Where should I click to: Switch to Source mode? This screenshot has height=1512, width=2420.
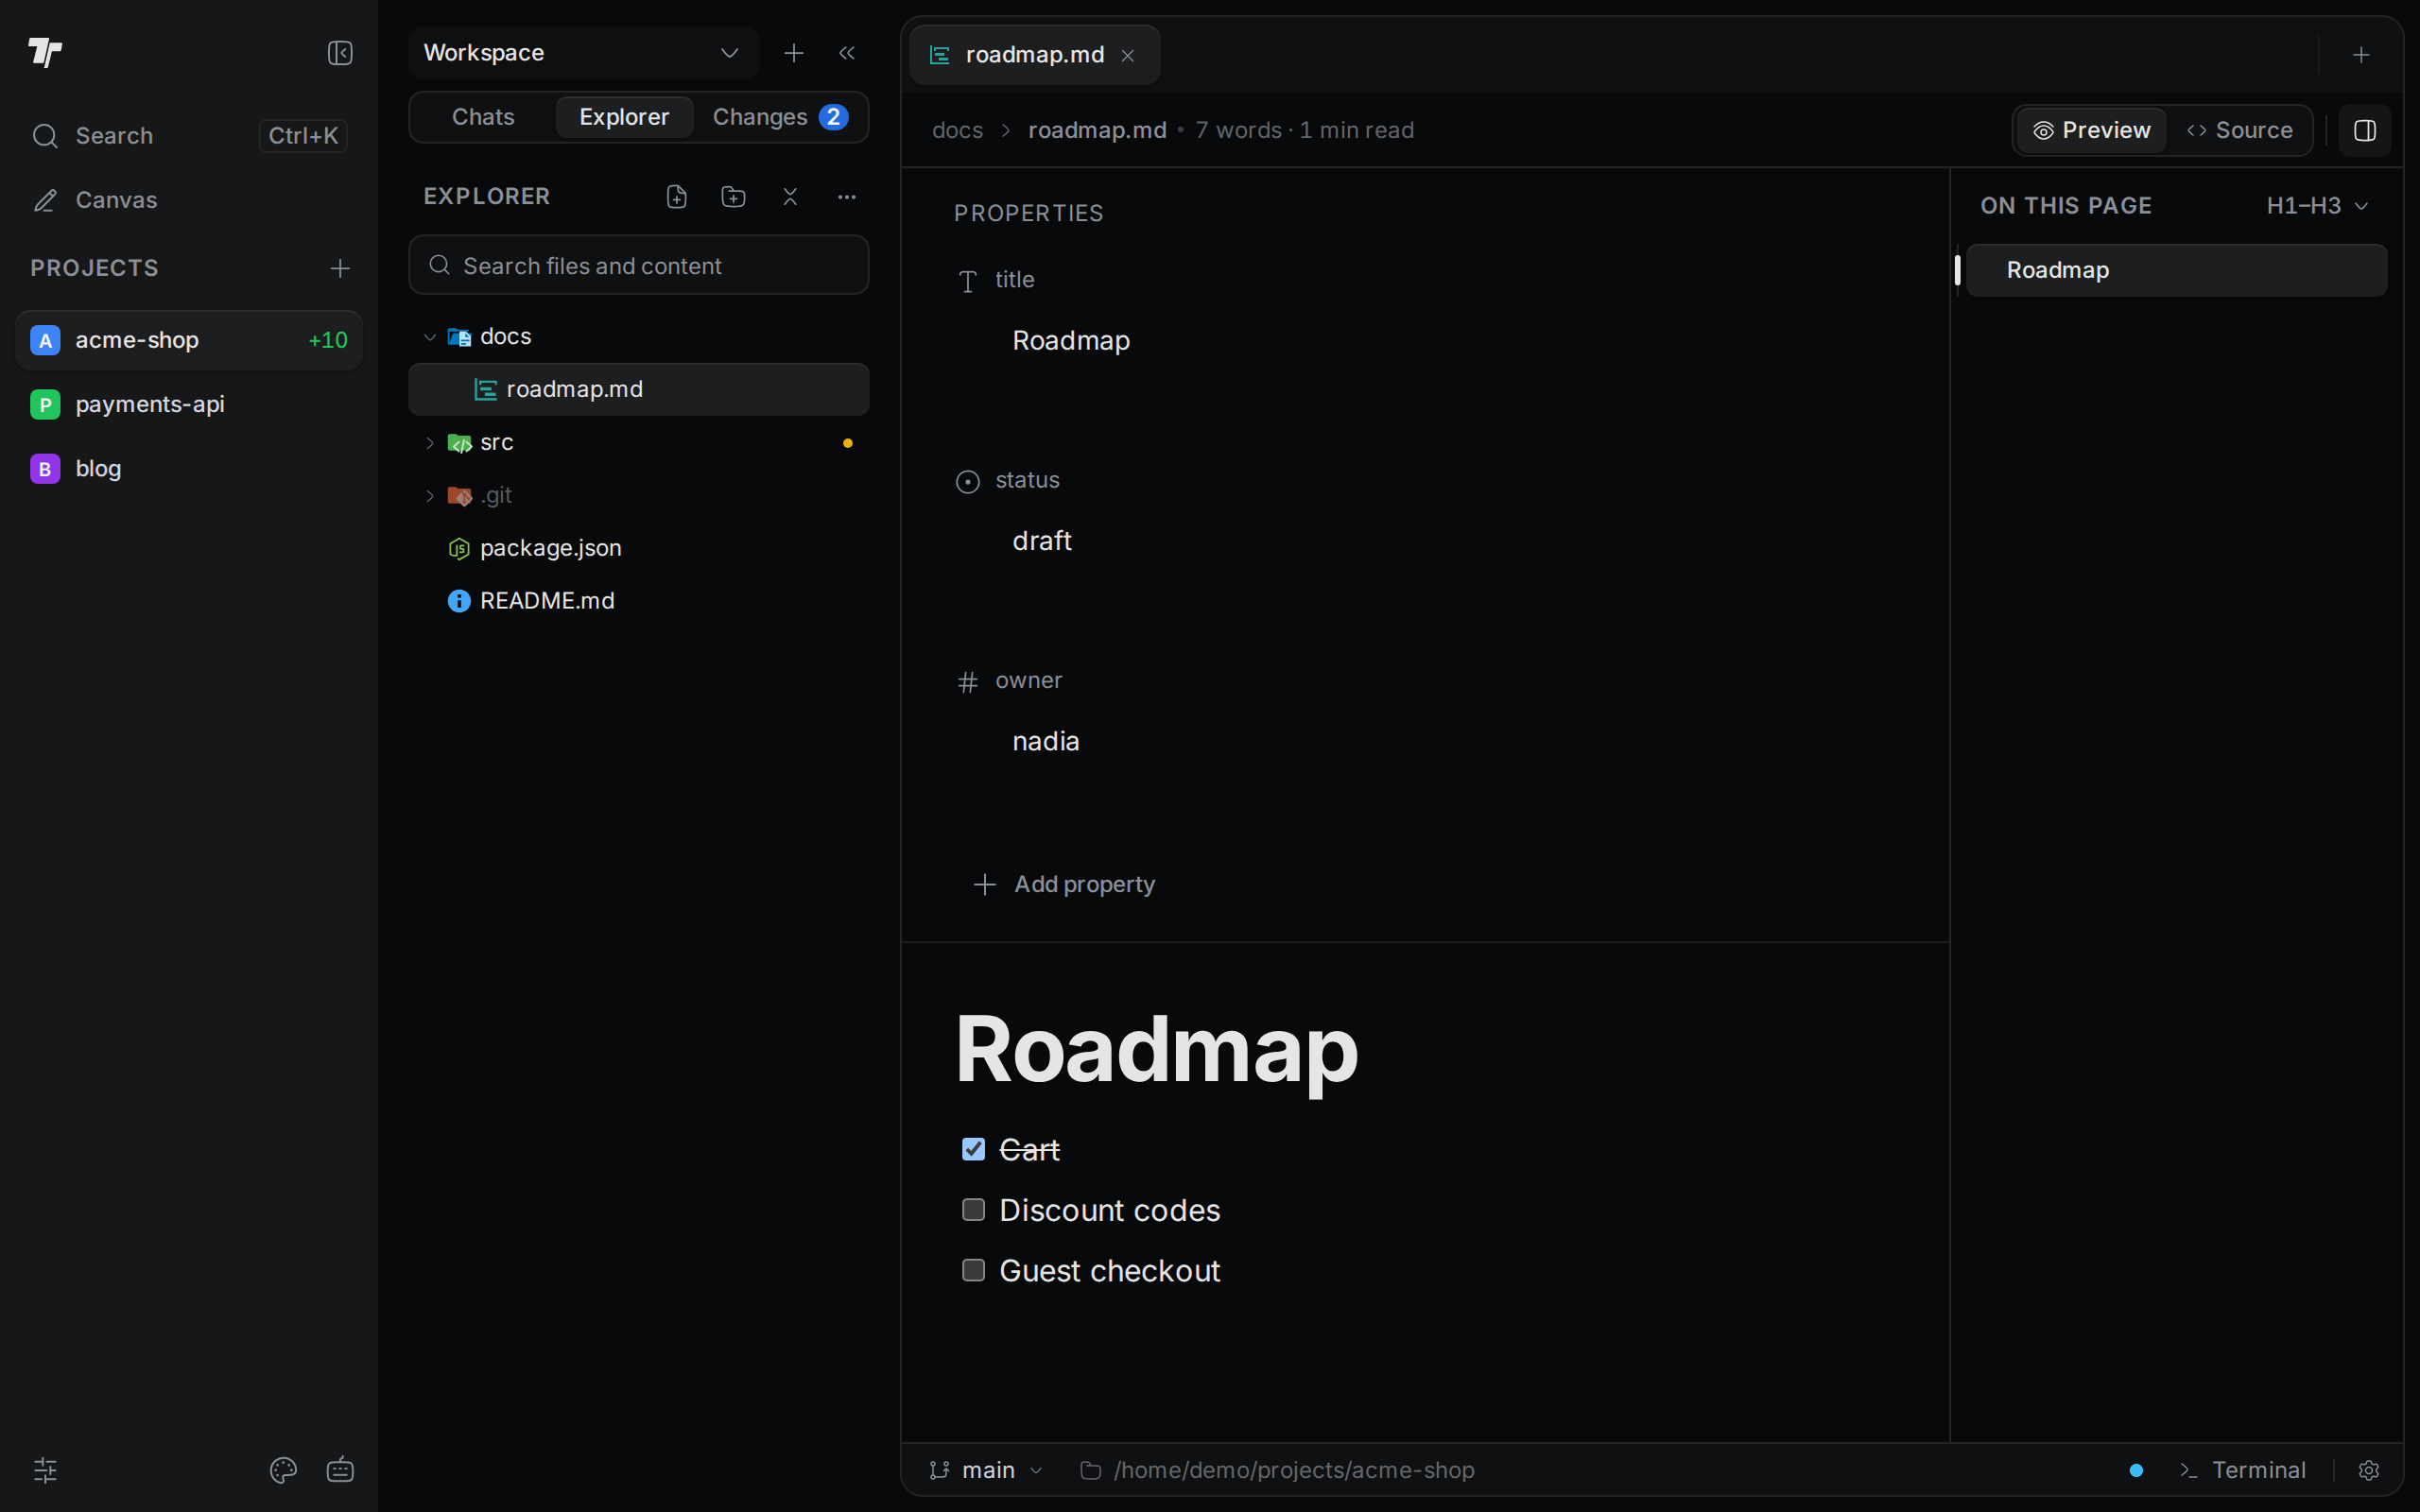point(2239,130)
